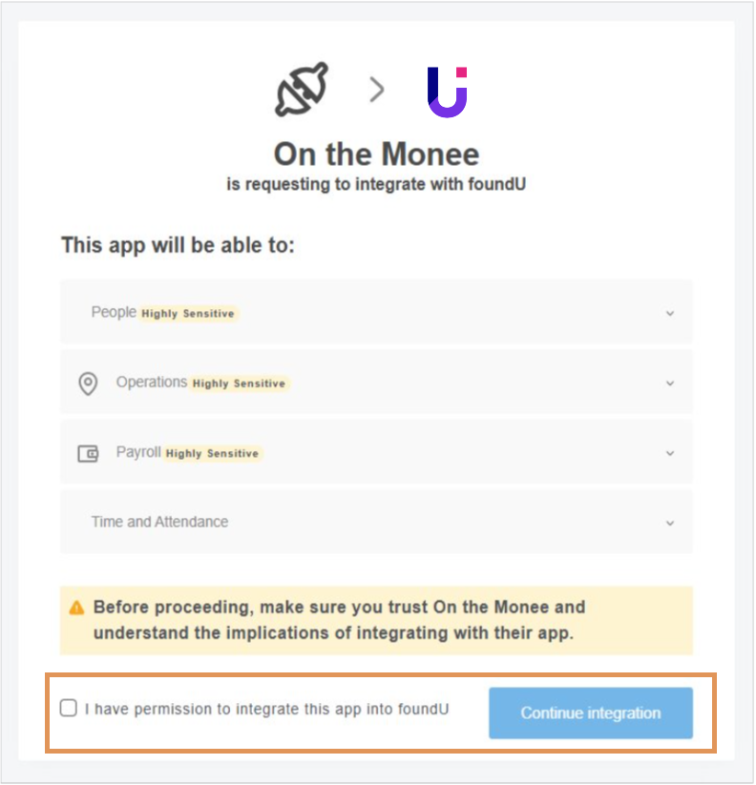Expand the Payroll permissions chevron
This screenshot has width=756, height=785.
pos(670,453)
